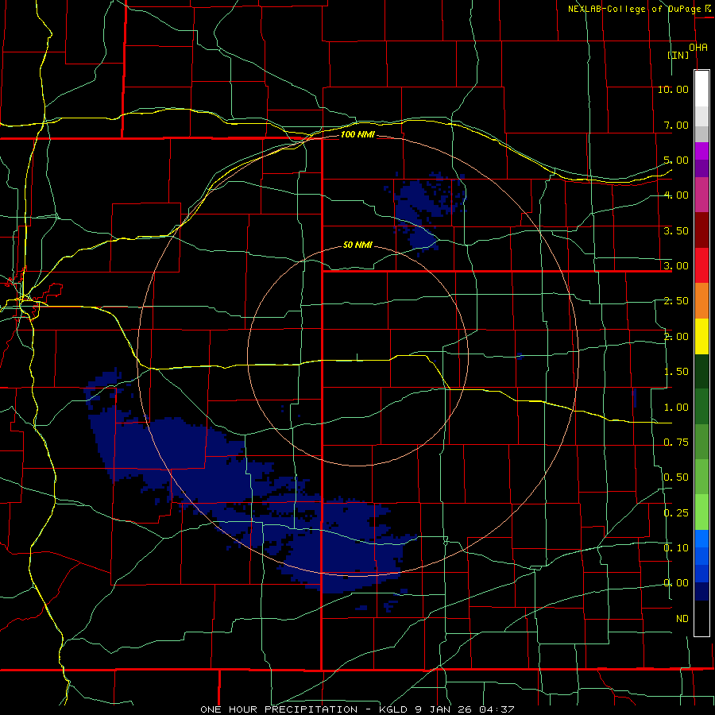Click the 5.00 legend value
Screen dimensions: 715x715
point(676,160)
